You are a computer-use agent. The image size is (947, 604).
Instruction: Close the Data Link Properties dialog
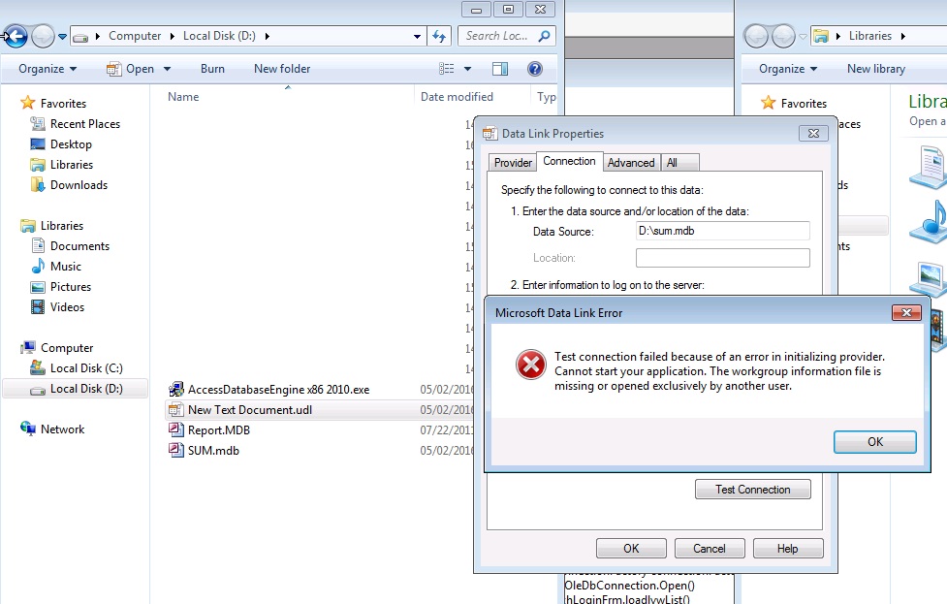(813, 134)
